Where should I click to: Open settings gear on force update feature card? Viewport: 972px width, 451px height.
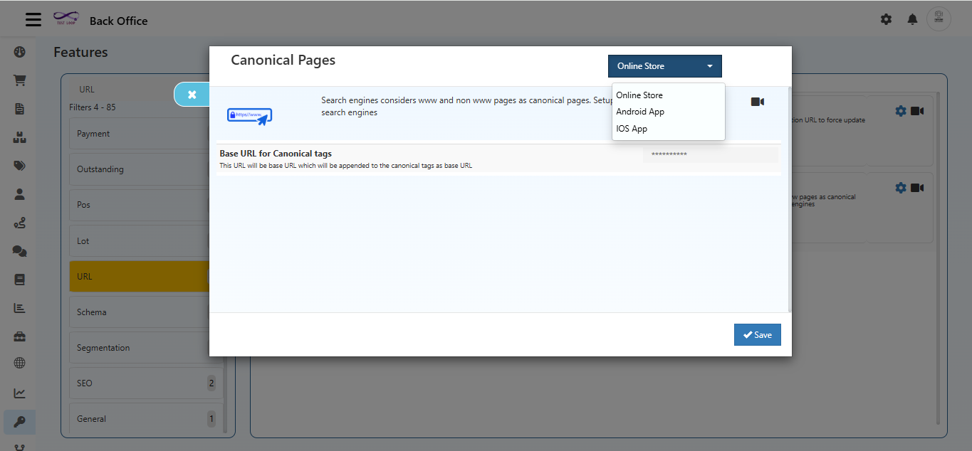coord(900,110)
